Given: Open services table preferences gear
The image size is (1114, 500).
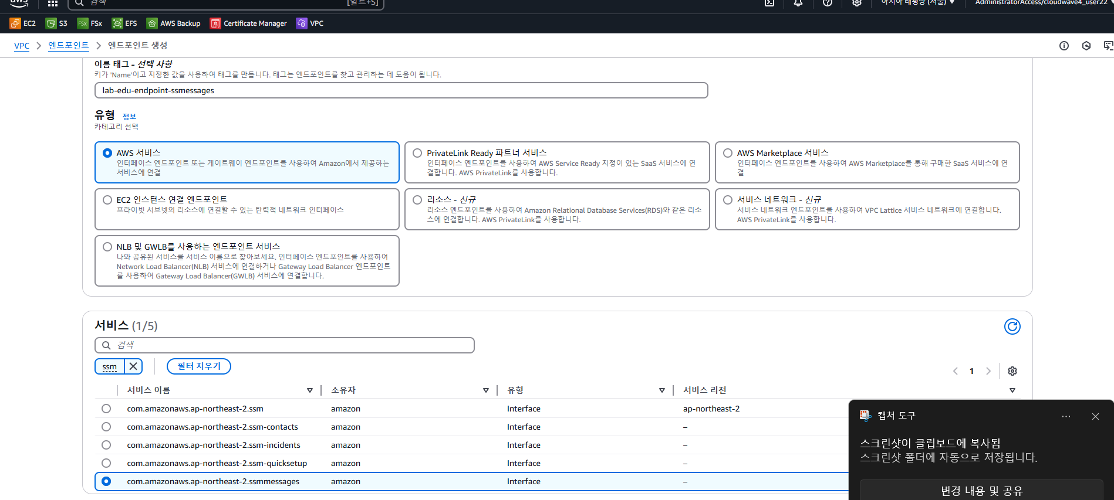Looking at the screenshot, I should (x=1012, y=371).
